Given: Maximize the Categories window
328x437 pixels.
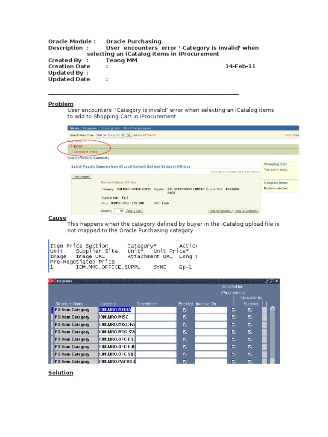Looking at the screenshot, I should (x=271, y=281).
